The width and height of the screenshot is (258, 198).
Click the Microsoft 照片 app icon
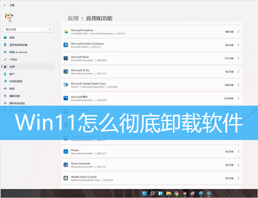point(66,98)
